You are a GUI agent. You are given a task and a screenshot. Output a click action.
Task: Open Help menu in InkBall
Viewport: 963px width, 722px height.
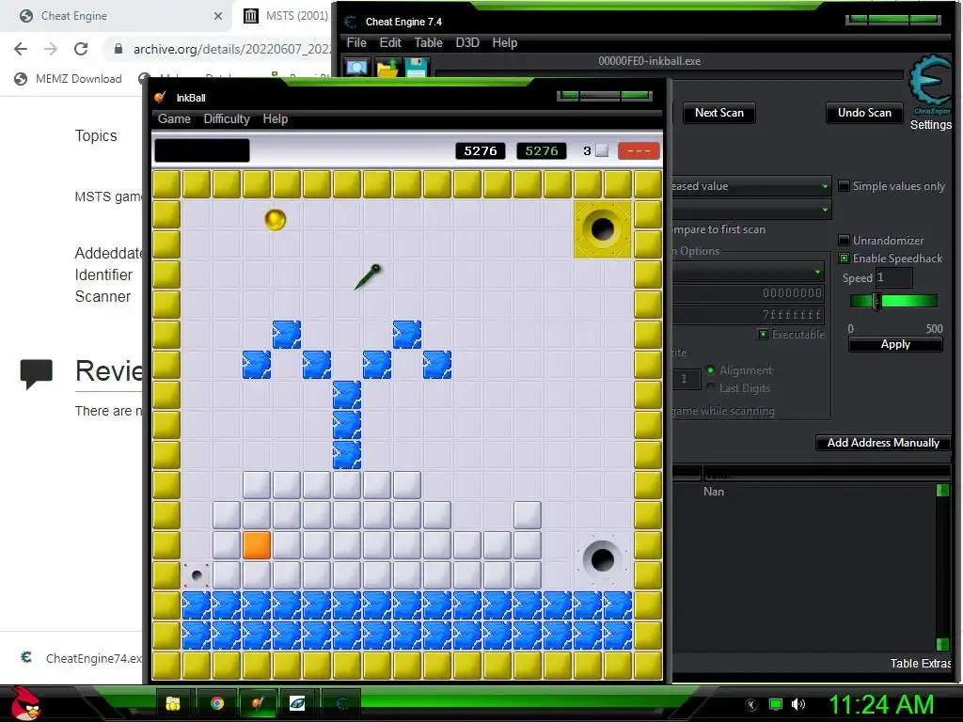tap(276, 118)
